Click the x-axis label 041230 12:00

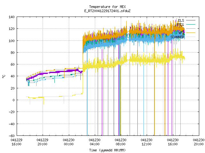click(x=147, y=142)
